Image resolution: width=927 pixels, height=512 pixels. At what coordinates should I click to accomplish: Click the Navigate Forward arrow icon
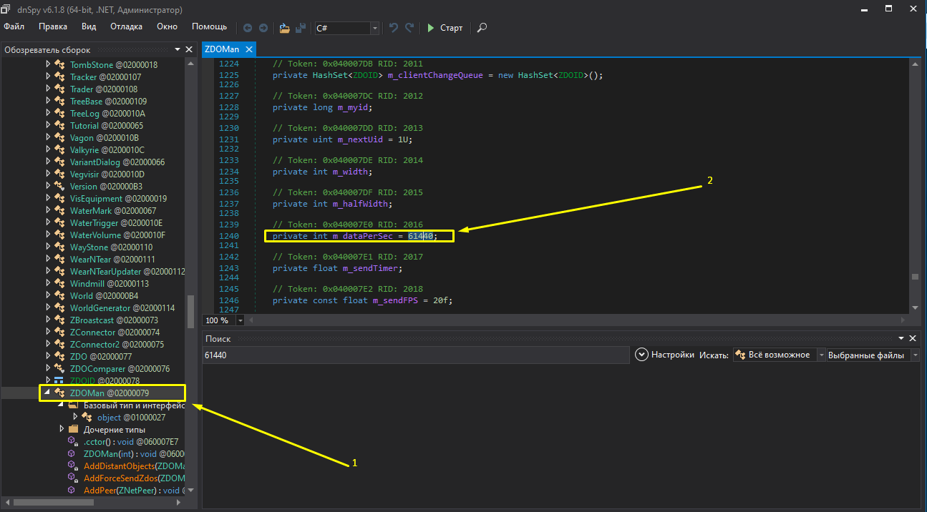coord(263,28)
